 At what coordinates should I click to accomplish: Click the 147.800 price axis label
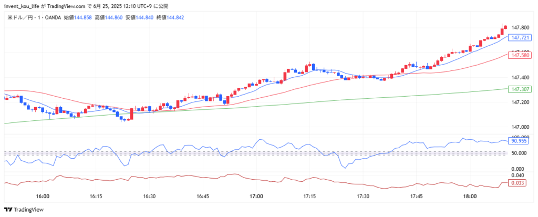tap(520, 28)
